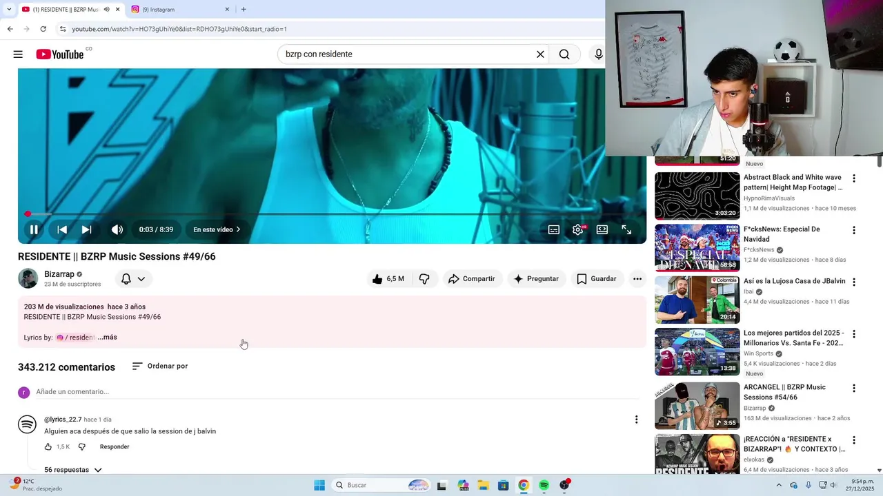This screenshot has height=496, width=883.
Task: Open the Windows Start menu
Action: 319,485
